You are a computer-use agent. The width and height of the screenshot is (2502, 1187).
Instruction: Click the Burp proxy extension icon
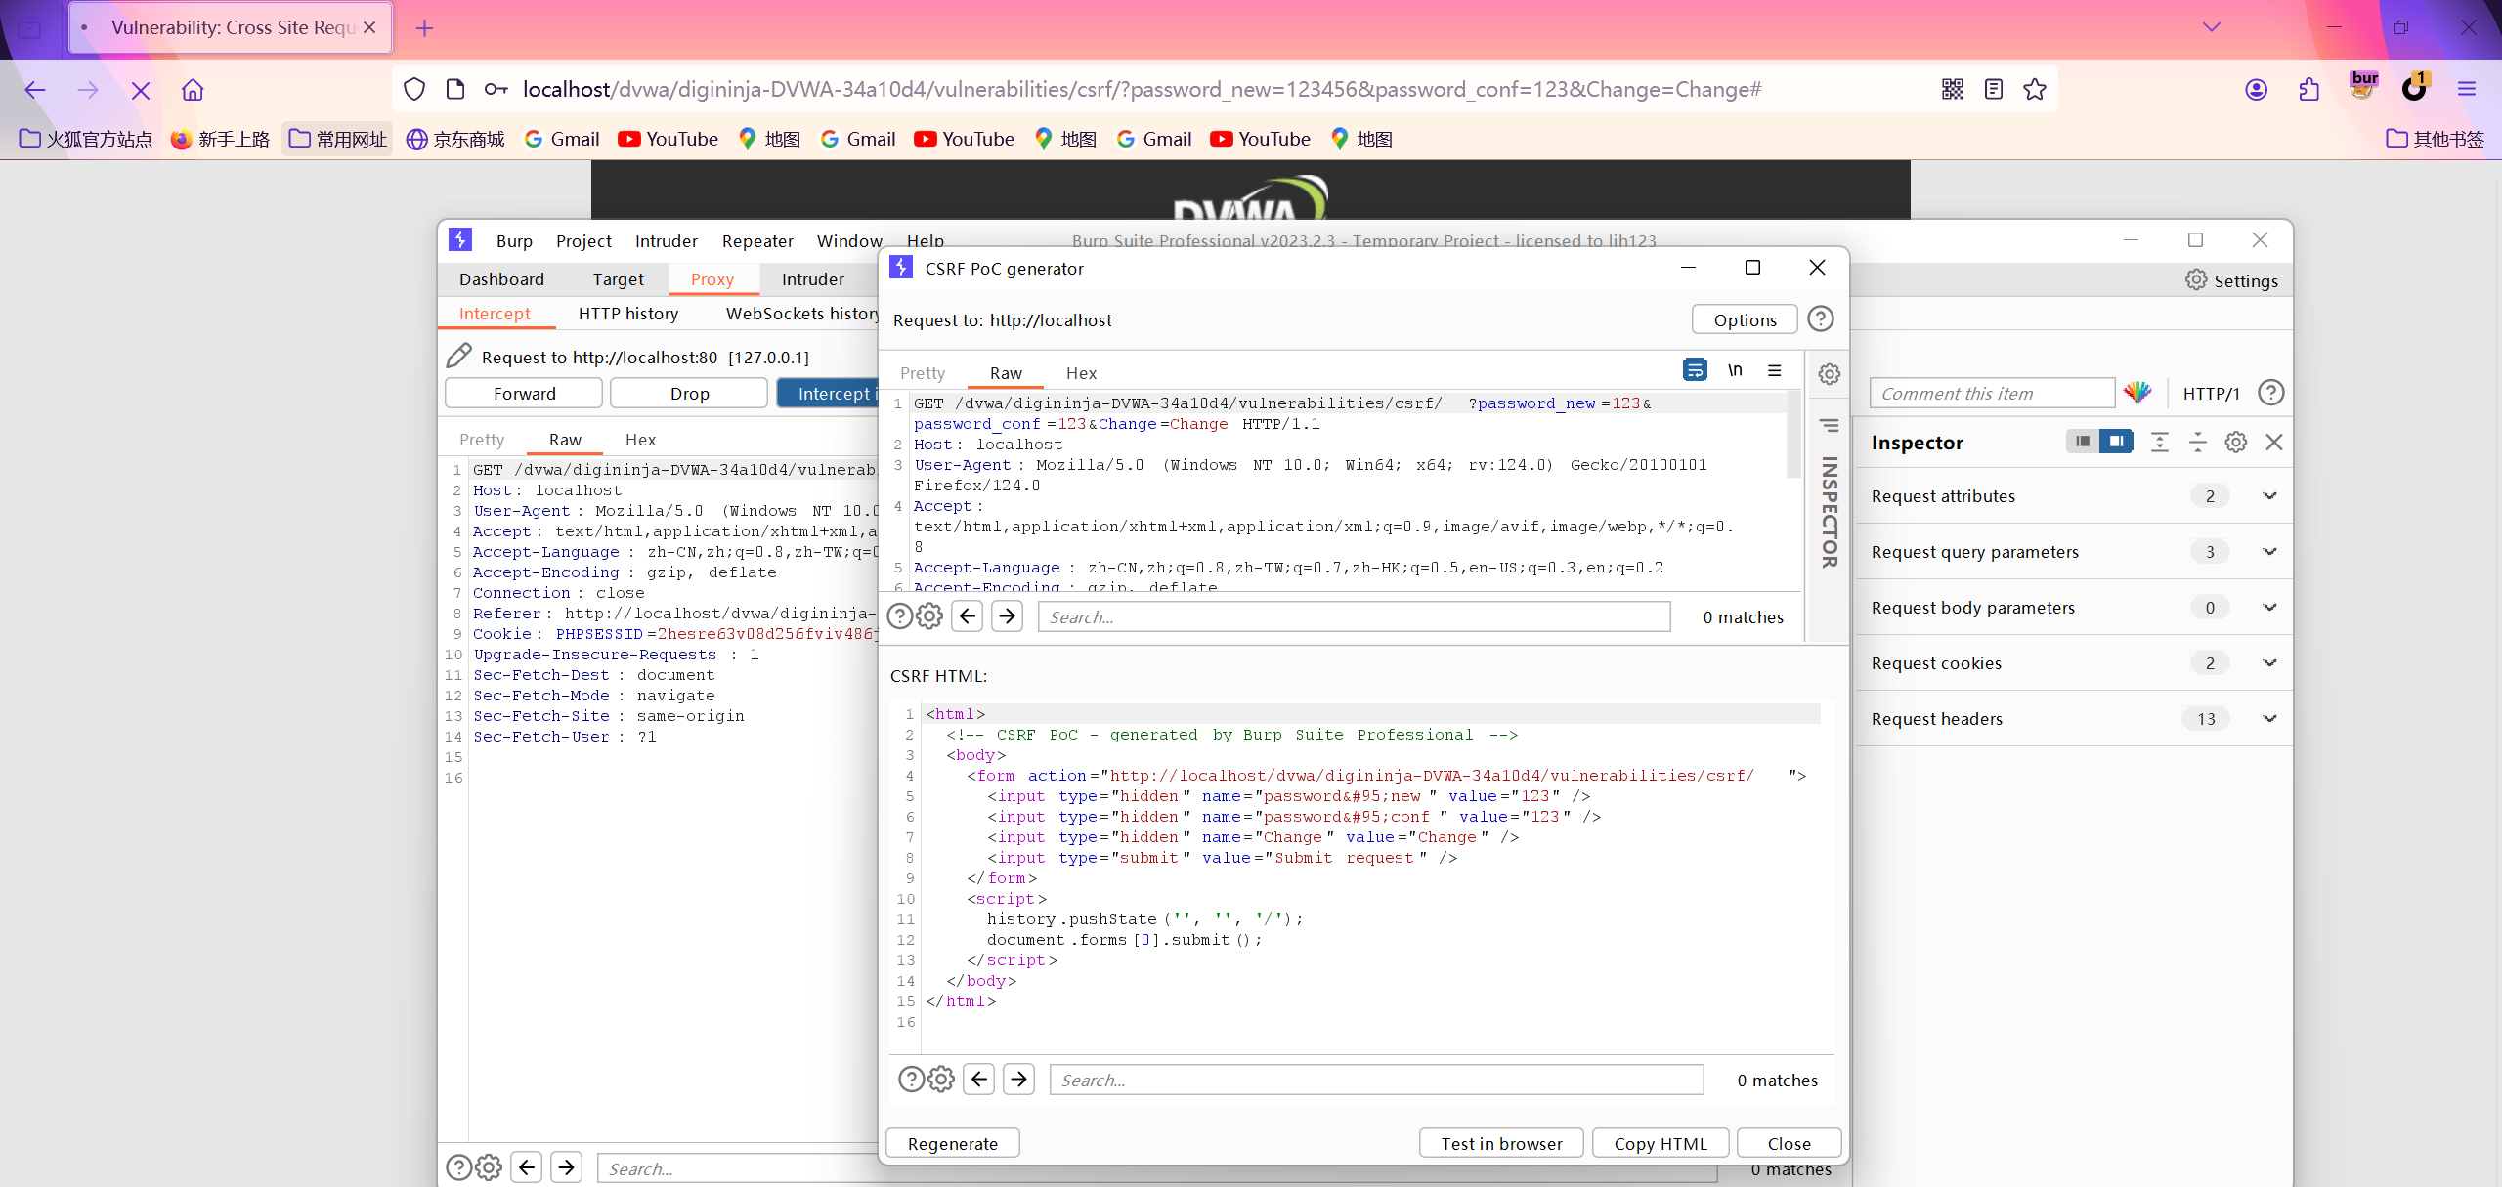click(x=2362, y=86)
